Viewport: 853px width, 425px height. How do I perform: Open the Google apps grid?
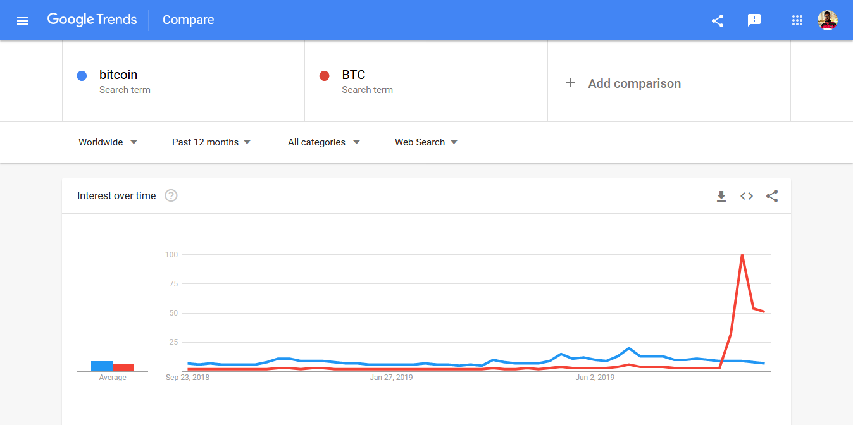point(797,20)
